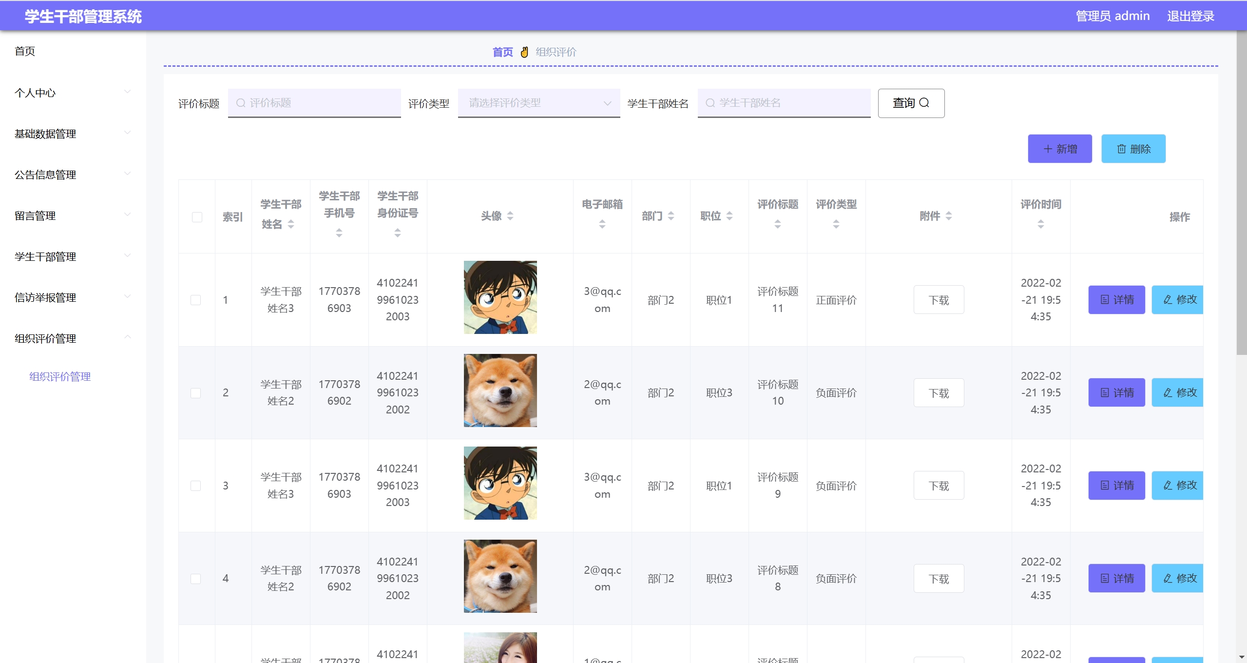The height and width of the screenshot is (663, 1247).
Task: Click 学生干部管理系统 title
Action: click(83, 17)
